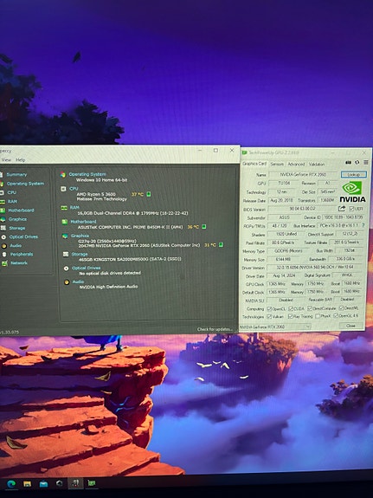Viewport: 373px width, 498px height.
Task: Toggle the UEFI checkbox
Action: [x=351, y=209]
